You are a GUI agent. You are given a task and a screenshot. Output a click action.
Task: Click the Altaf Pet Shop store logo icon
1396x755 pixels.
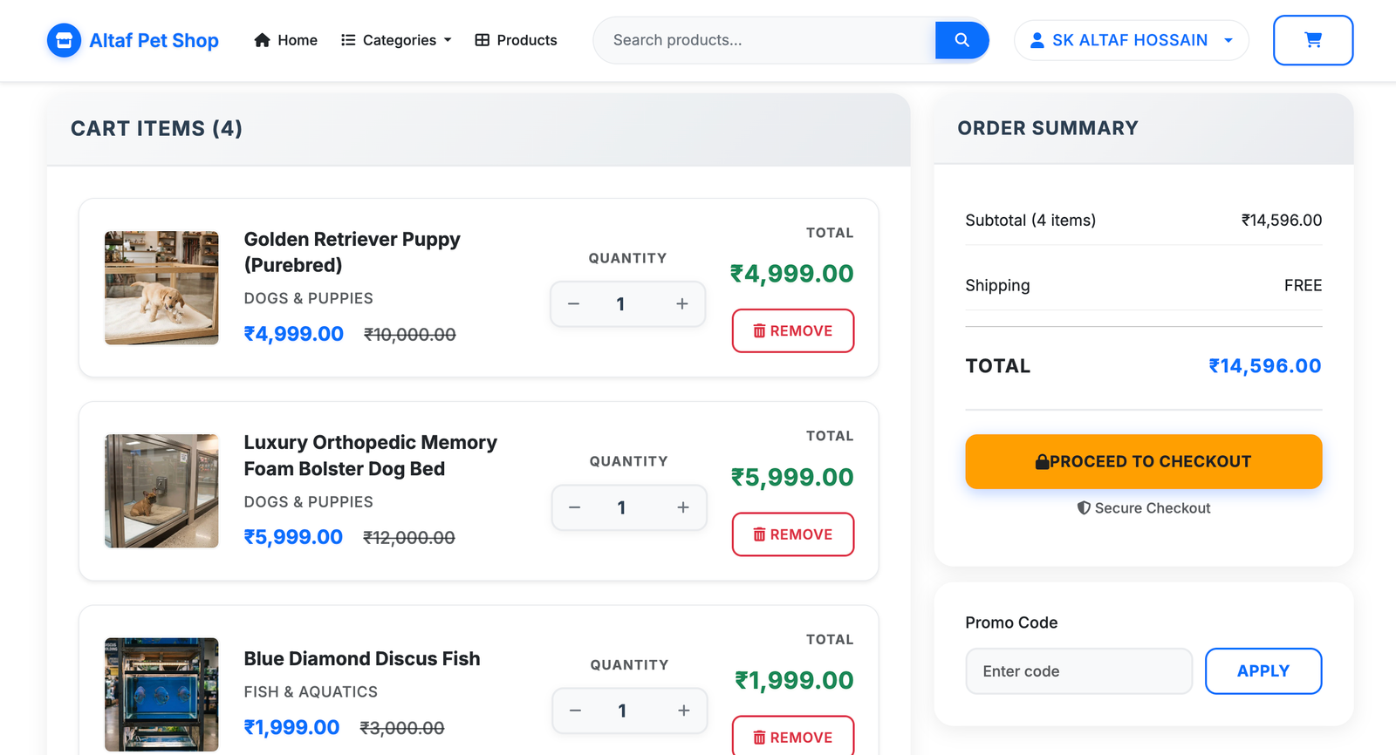pyautogui.click(x=64, y=40)
